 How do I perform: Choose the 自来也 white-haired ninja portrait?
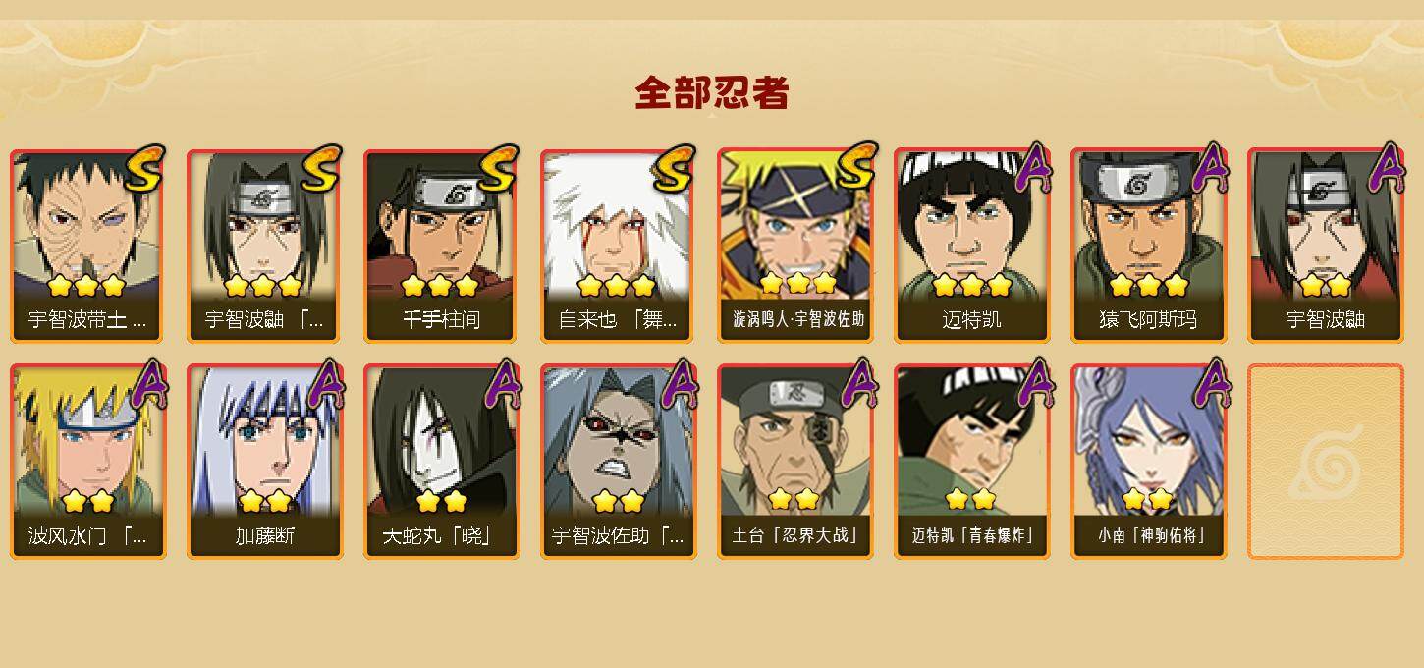pyautogui.click(x=619, y=246)
